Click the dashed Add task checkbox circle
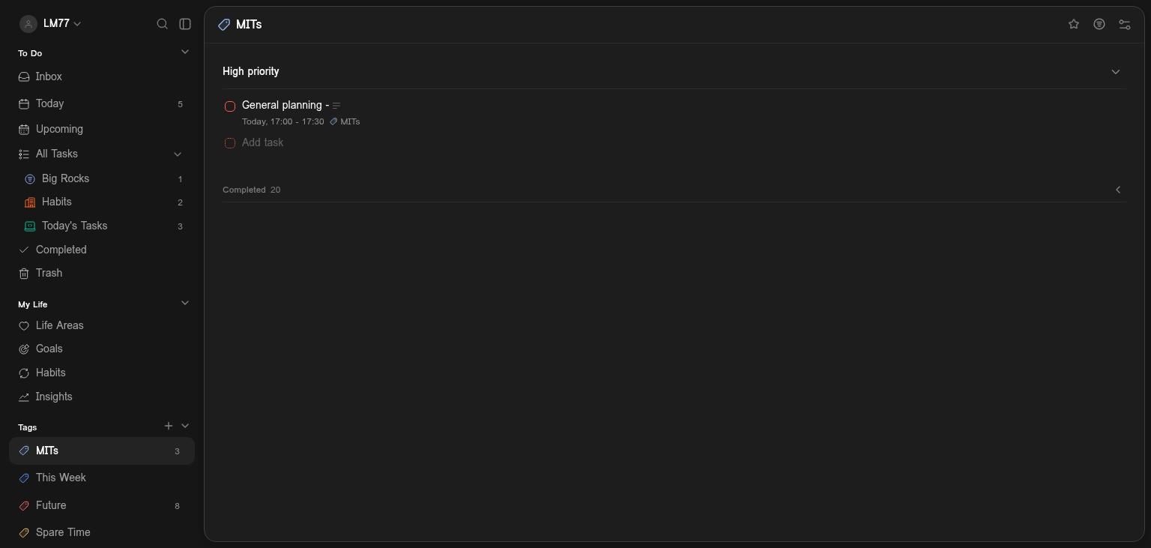This screenshot has width=1151, height=548. [230, 143]
